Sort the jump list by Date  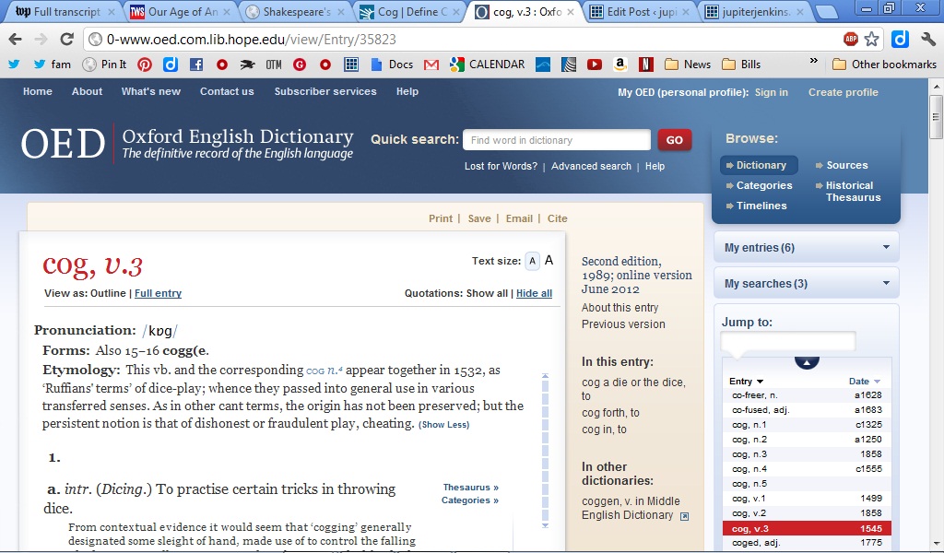865,382
